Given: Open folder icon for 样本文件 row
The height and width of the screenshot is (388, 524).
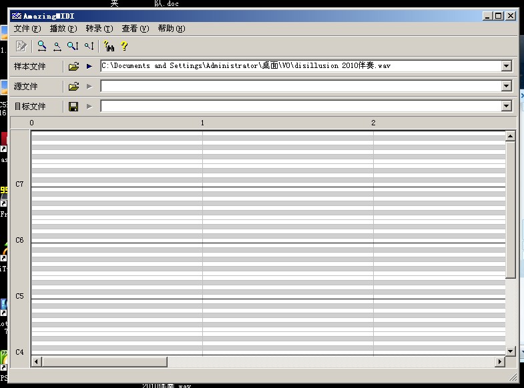Looking at the screenshot, I should click(x=73, y=67).
